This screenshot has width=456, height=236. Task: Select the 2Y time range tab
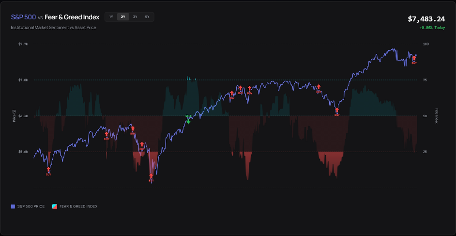[x=123, y=17]
